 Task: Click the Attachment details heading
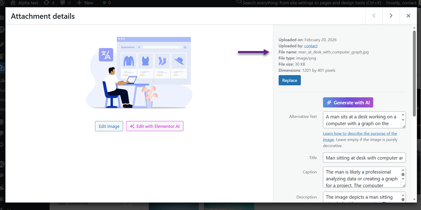43,16
